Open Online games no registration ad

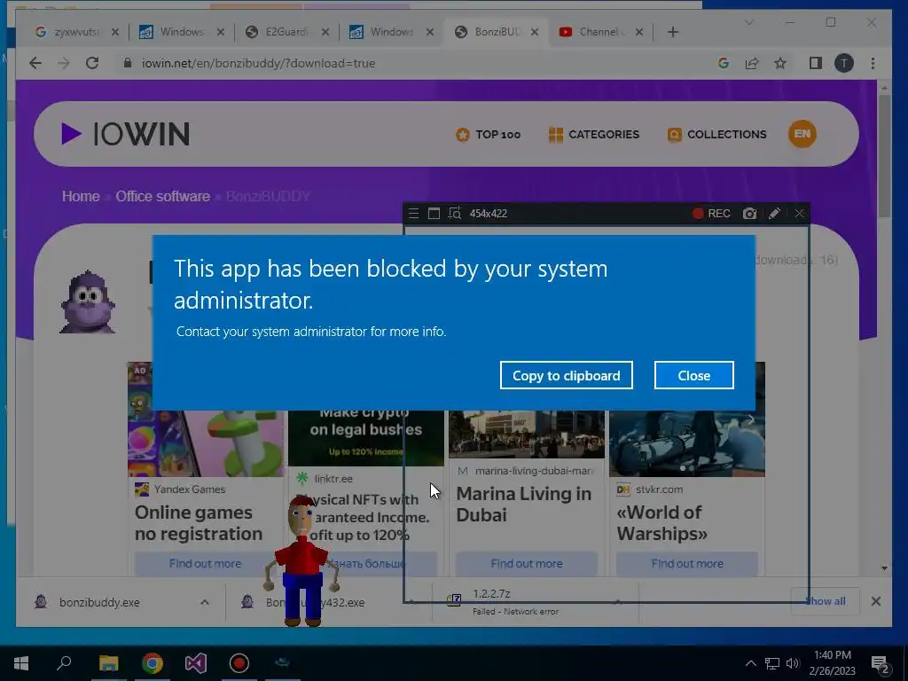(x=199, y=523)
